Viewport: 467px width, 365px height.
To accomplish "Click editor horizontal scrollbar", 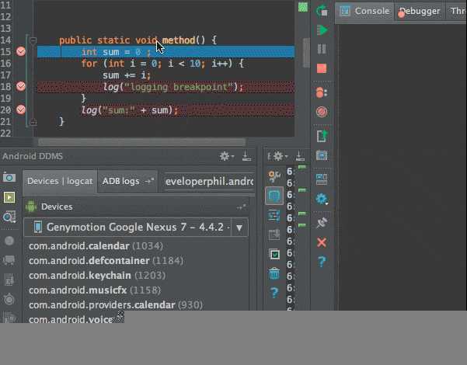I will coord(141,142).
